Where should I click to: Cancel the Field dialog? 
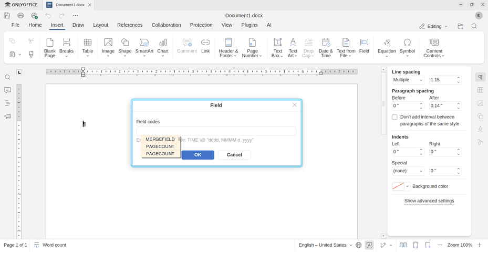[x=234, y=155]
